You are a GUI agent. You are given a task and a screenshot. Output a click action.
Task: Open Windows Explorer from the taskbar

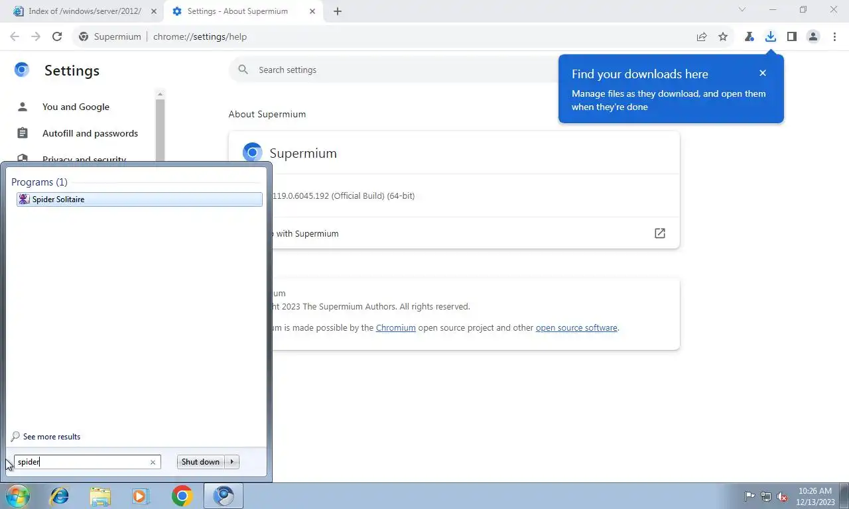point(100,496)
